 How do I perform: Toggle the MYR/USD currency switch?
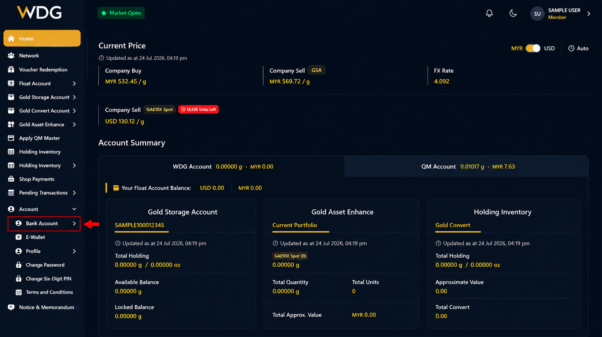pyautogui.click(x=533, y=48)
